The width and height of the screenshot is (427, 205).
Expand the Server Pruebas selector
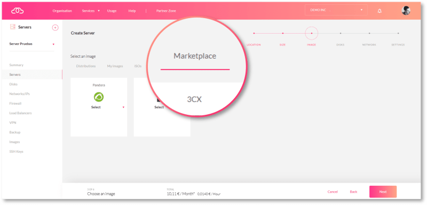(x=53, y=44)
